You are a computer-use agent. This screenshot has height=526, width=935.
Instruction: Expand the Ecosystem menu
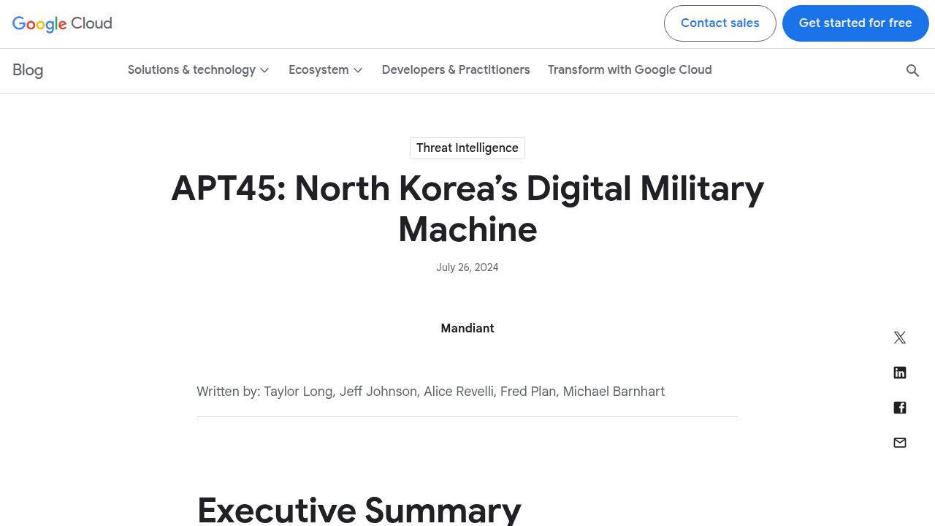tap(326, 70)
